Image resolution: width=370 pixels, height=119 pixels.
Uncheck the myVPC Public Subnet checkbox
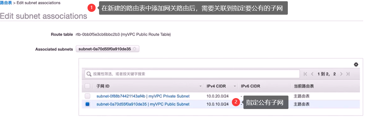coord(87,104)
